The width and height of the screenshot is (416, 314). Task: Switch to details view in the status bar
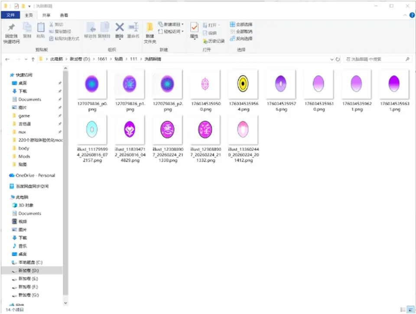click(x=403, y=310)
